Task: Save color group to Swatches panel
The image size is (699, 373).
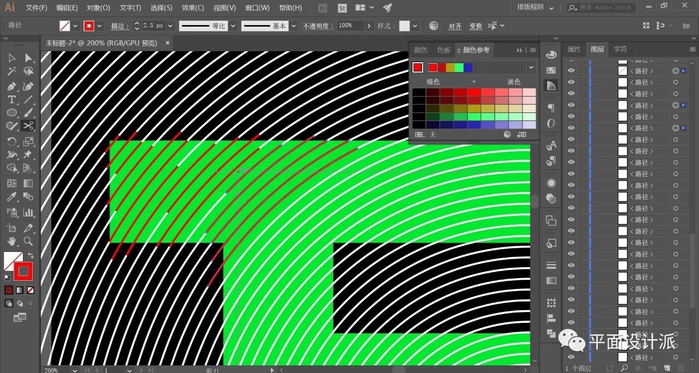Action: [522, 134]
